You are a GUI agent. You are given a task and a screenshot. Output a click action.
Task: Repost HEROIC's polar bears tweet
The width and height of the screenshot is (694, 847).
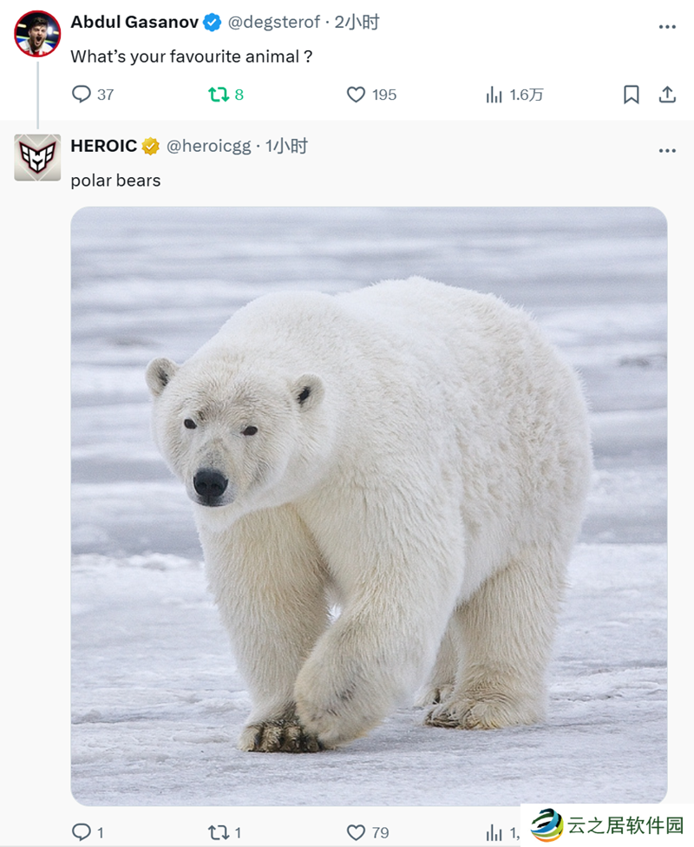click(x=219, y=832)
